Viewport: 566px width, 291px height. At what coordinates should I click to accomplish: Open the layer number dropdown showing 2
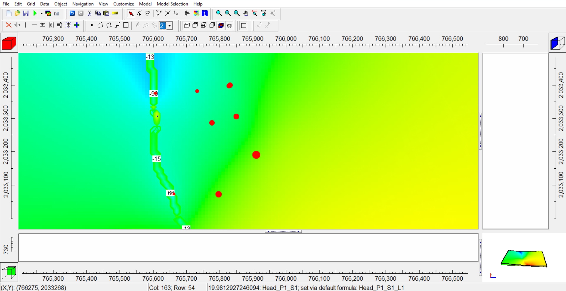tap(169, 26)
